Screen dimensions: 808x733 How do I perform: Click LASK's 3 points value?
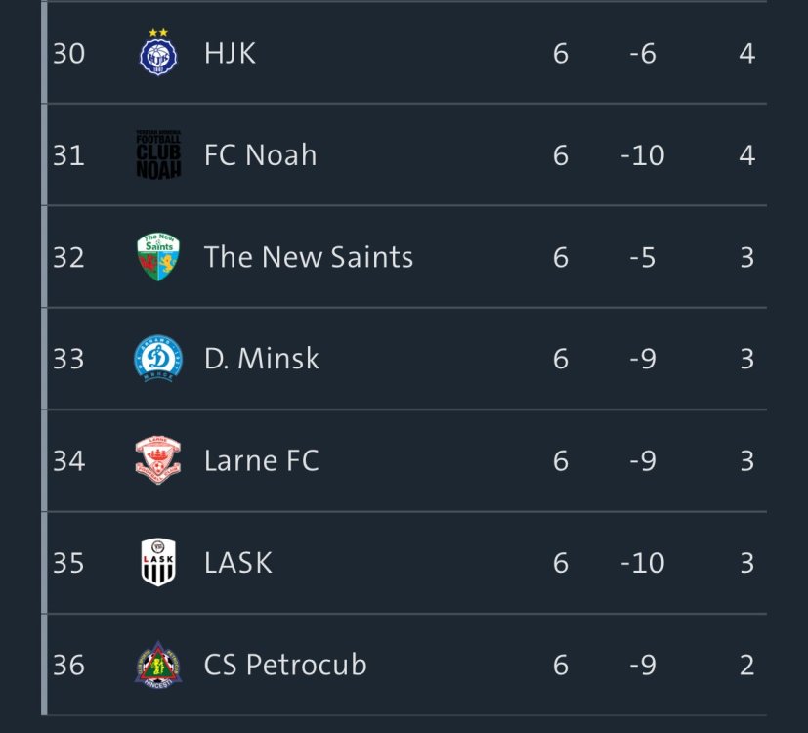pyautogui.click(x=746, y=563)
